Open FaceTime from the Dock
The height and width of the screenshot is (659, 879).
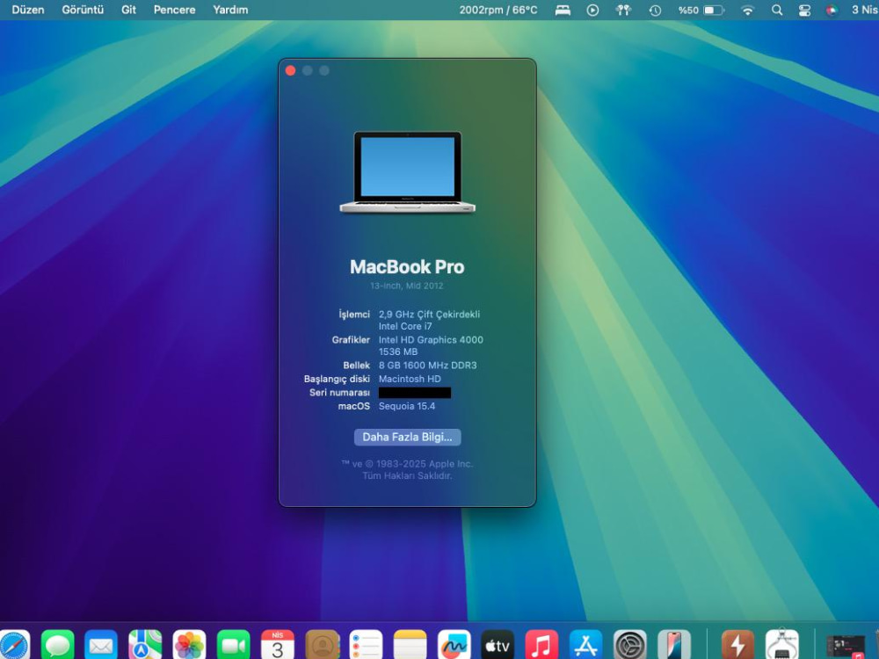pyautogui.click(x=233, y=645)
